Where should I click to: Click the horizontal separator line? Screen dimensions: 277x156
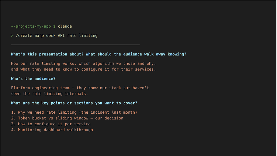(75, 45)
